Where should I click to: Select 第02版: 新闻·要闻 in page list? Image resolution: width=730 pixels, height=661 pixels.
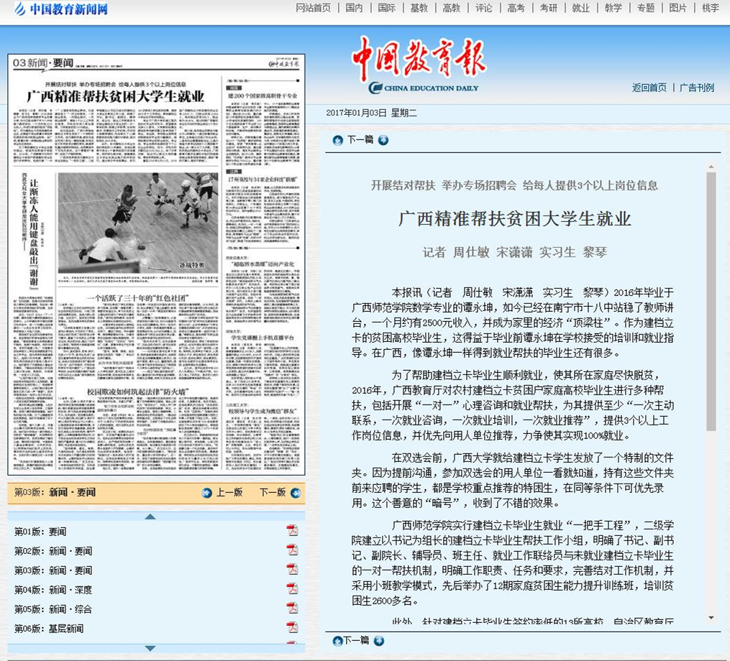click(53, 551)
